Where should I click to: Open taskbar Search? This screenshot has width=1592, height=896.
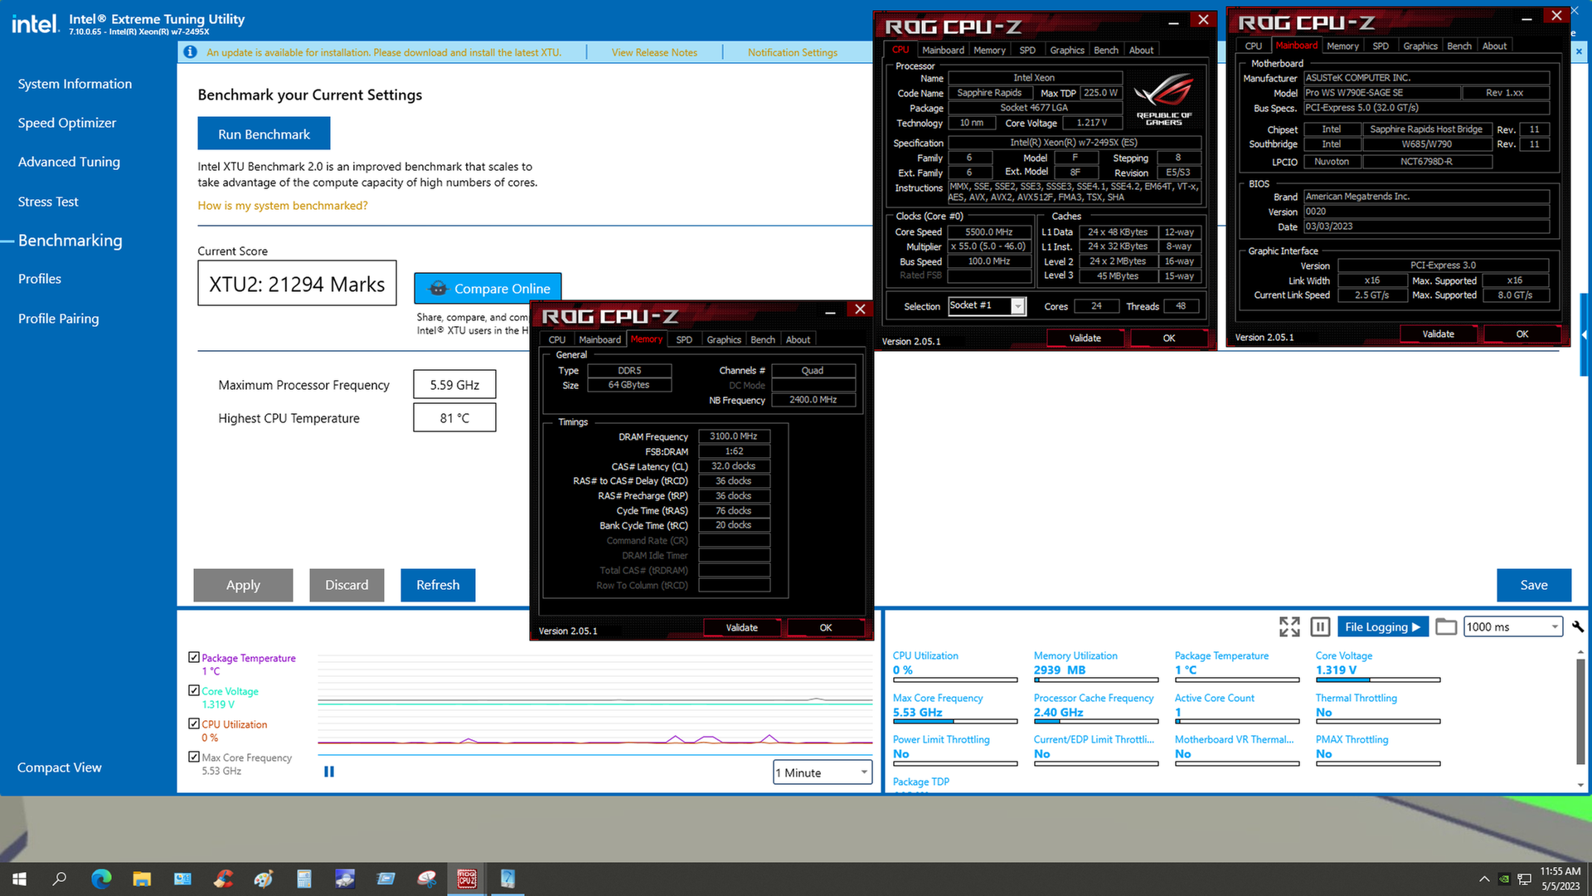pos(60,879)
